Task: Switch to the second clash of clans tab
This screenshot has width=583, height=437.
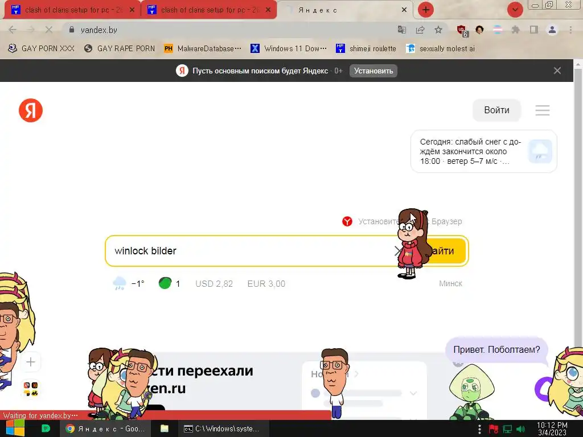Action: click(x=209, y=10)
